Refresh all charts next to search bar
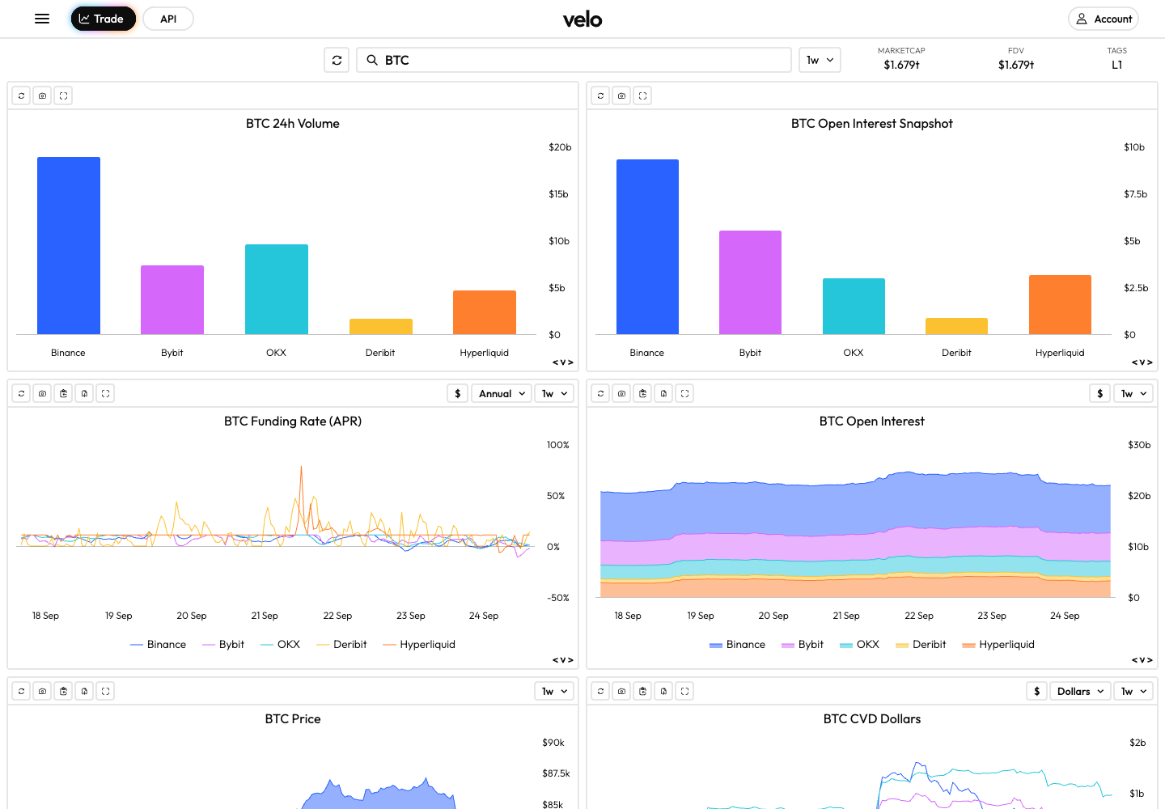This screenshot has width=1165, height=809. tap(337, 60)
